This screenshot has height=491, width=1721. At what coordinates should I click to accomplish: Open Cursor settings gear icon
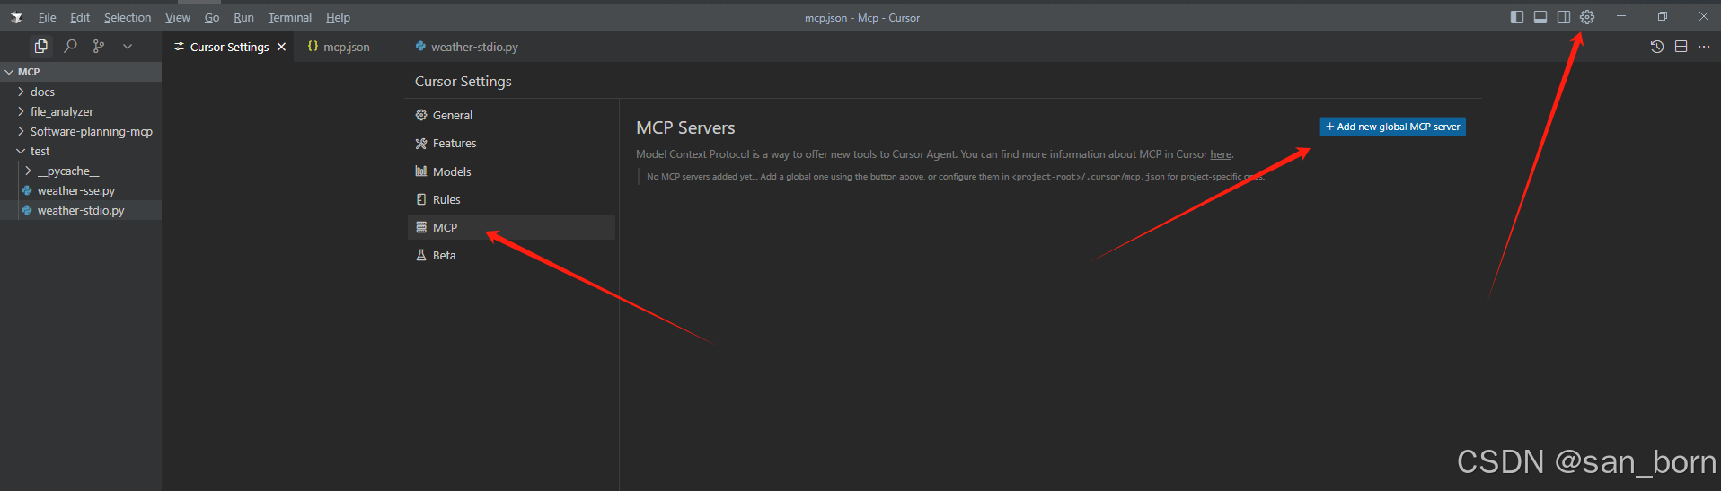click(1587, 17)
